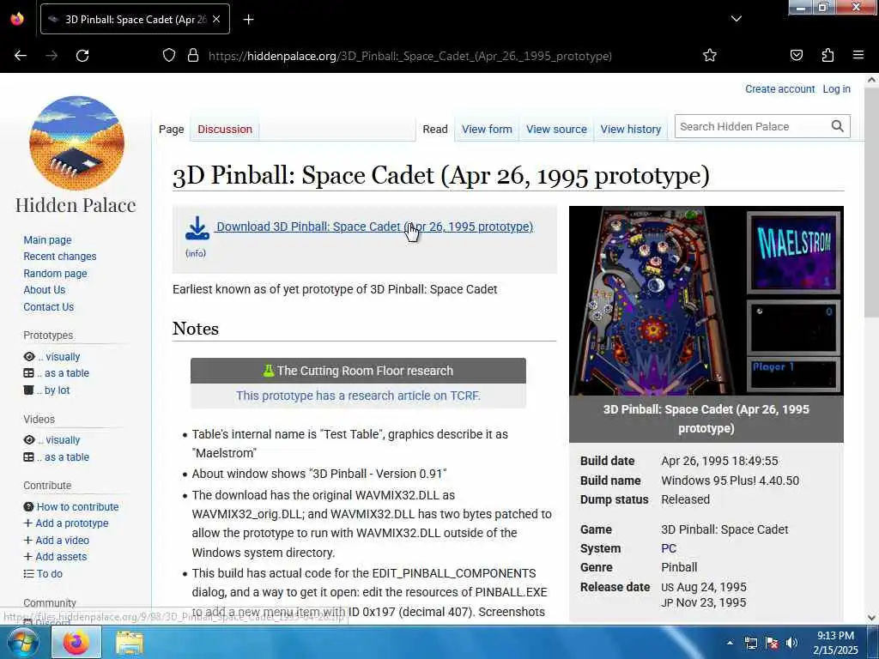Open the Pocket save icon

[x=796, y=55]
